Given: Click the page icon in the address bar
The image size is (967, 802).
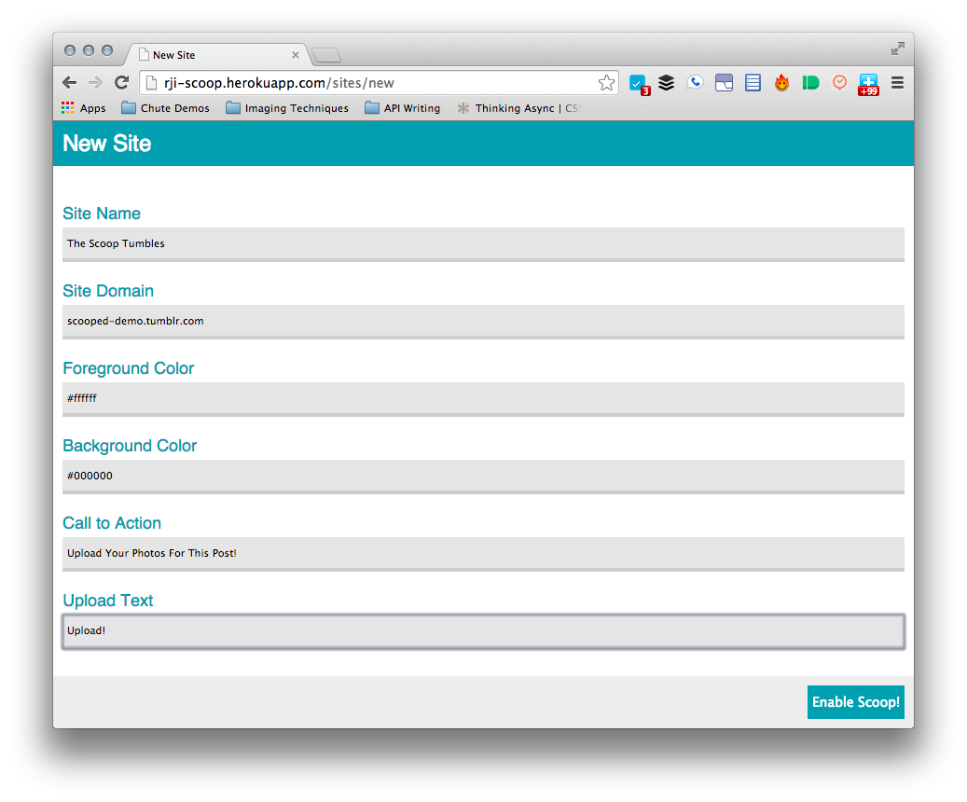Looking at the screenshot, I should coord(151,83).
